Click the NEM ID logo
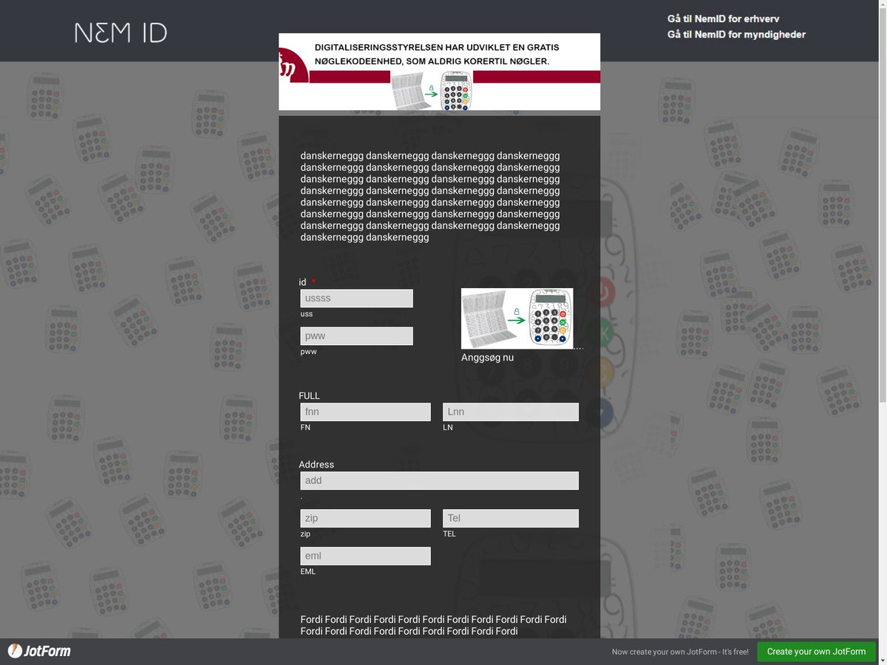Screen dimensions: 887x665 click(x=120, y=33)
